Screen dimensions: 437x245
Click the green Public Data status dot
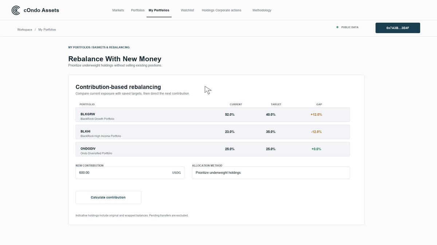click(337, 27)
